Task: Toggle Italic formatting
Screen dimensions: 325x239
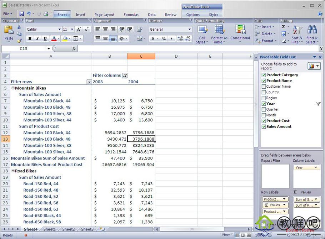Action: click(37, 38)
